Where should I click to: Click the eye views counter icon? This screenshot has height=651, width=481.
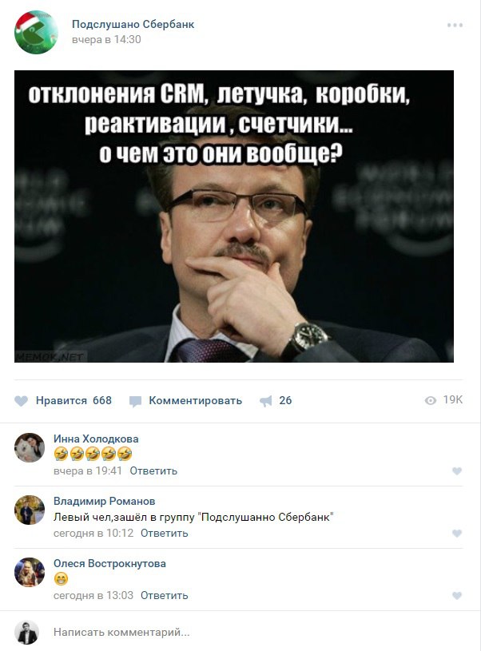[431, 400]
